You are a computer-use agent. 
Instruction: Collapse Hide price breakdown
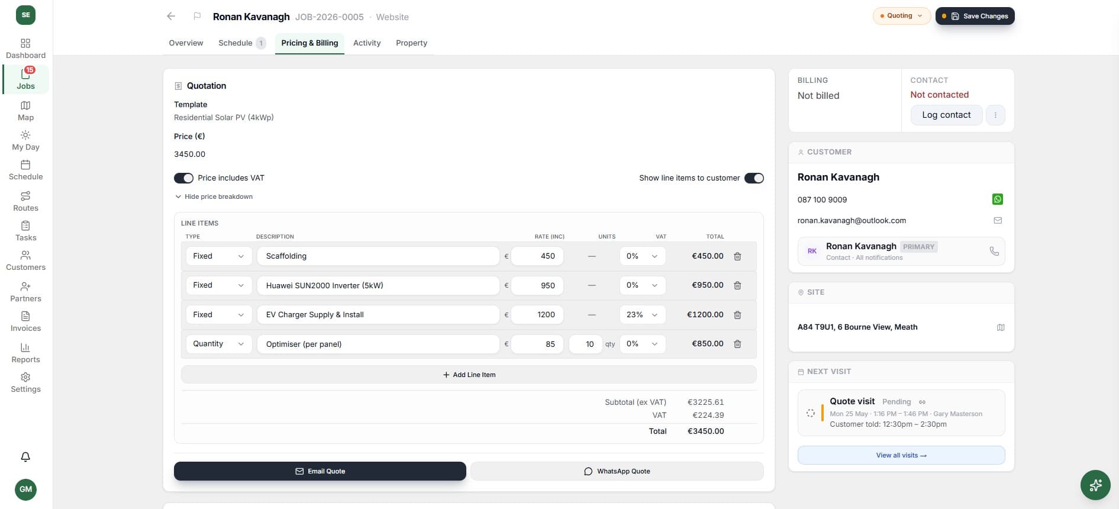tap(214, 196)
